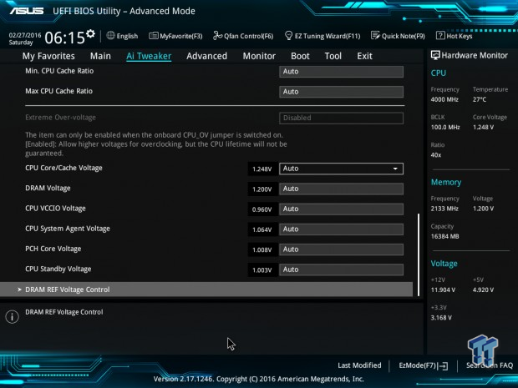Click Quick Note(F9) label
The image size is (518, 388).
click(404, 36)
